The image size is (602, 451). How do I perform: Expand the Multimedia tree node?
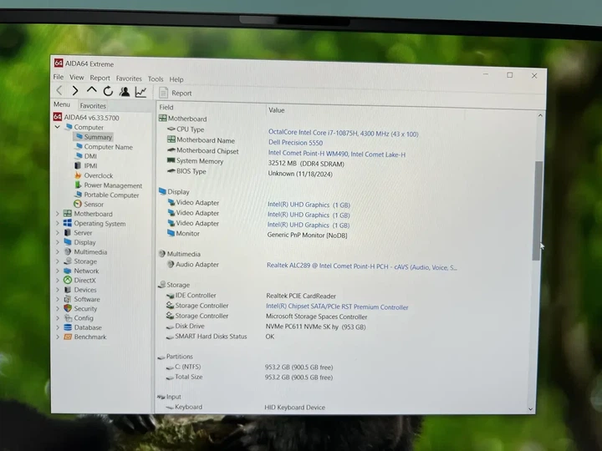coord(58,252)
